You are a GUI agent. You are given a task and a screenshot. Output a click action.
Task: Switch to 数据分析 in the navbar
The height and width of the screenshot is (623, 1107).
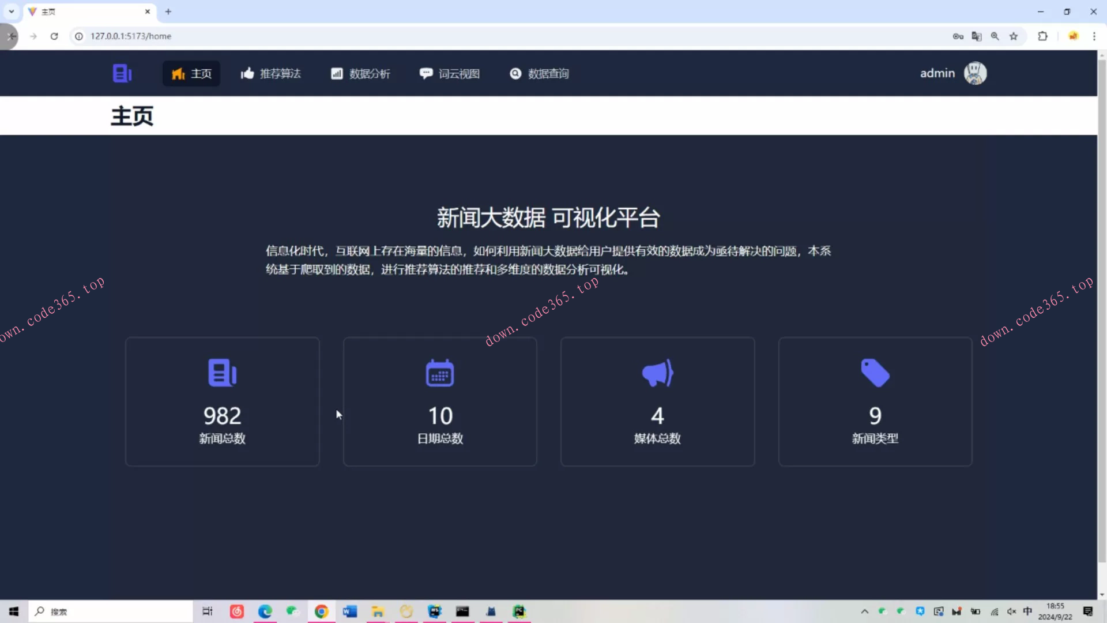point(360,73)
